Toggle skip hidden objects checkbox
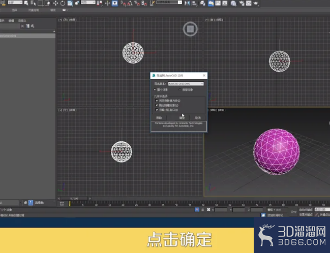The image size is (330, 253). 157,105
